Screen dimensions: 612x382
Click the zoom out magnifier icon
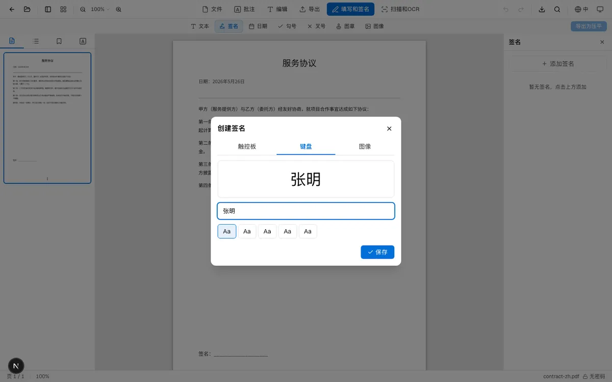pyautogui.click(x=83, y=9)
